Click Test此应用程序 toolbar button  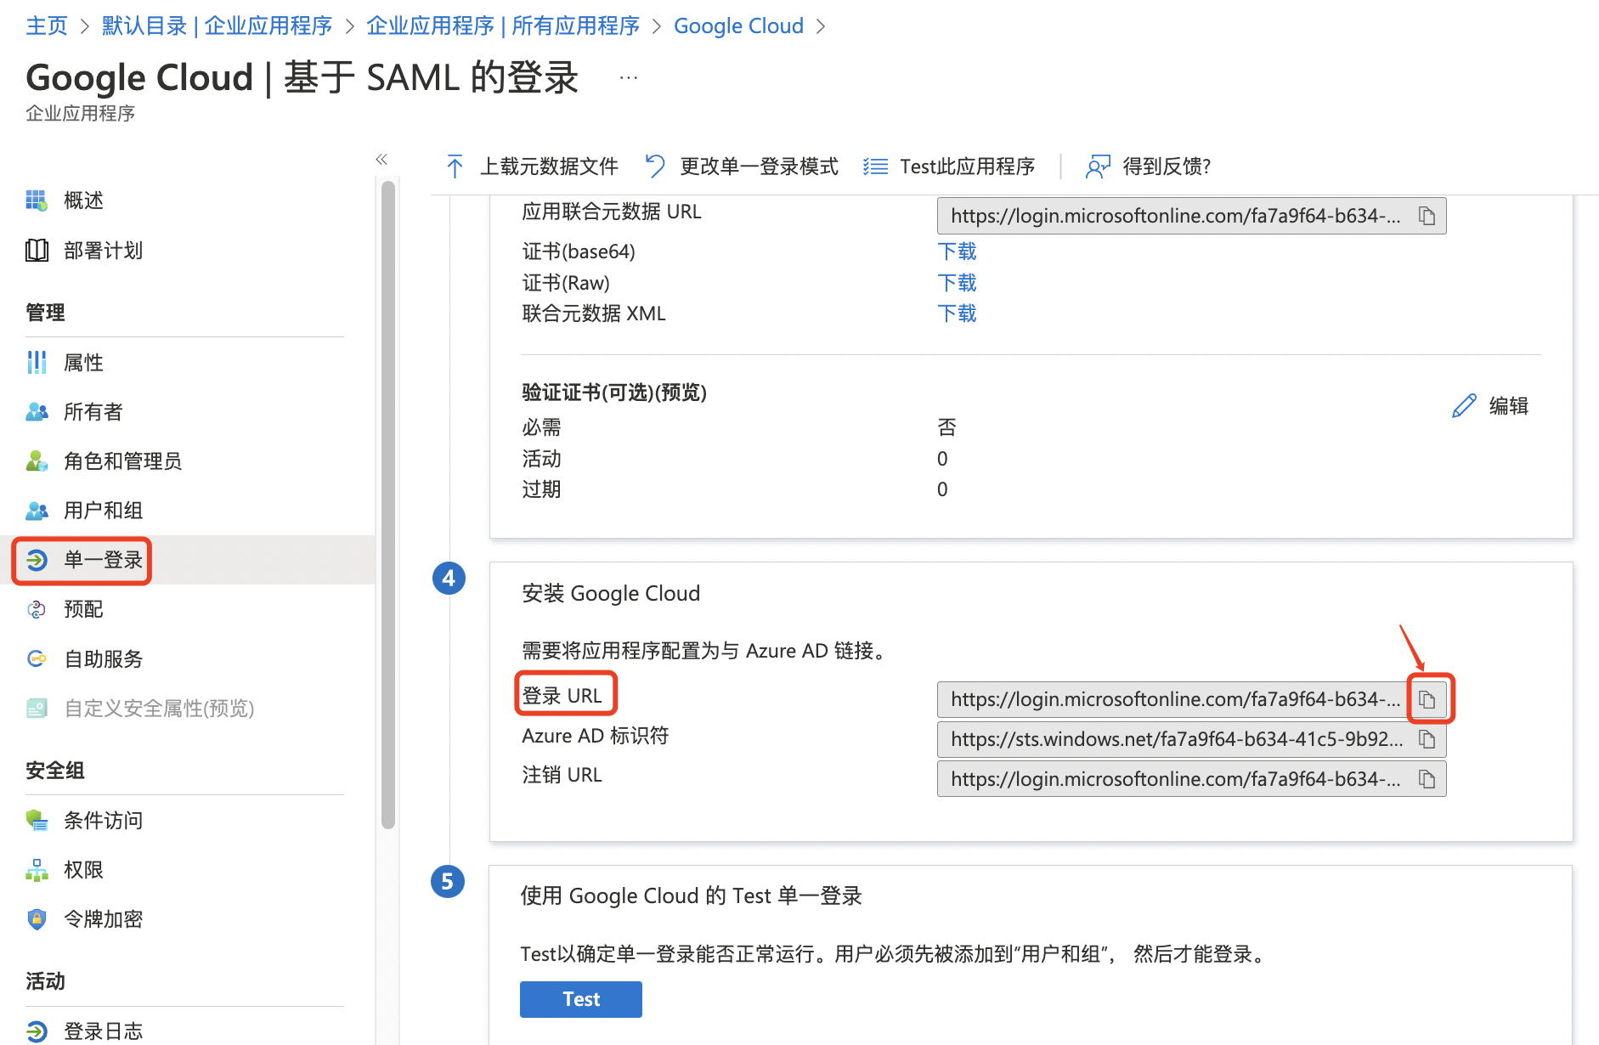tap(949, 167)
